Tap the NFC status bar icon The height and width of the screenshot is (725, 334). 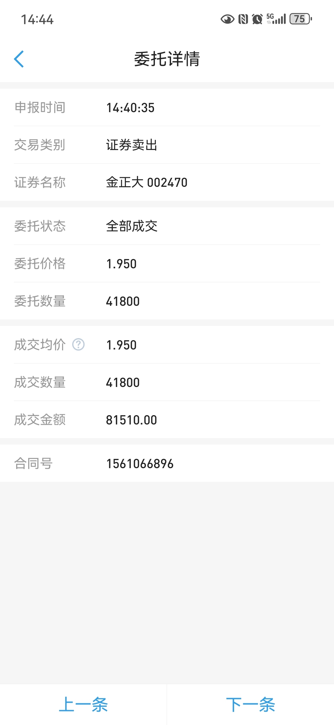tap(243, 19)
